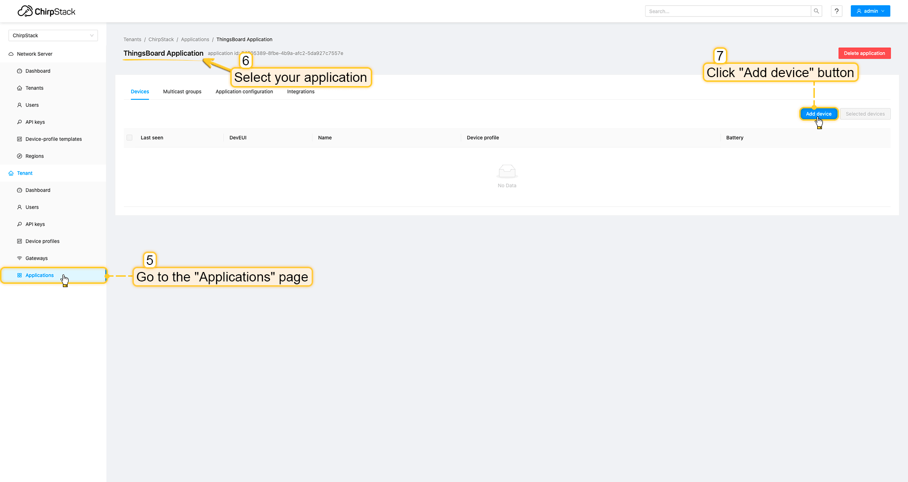Open the disabled Selected devices dropdown
Image resolution: width=908 pixels, height=482 pixels.
pos(865,114)
